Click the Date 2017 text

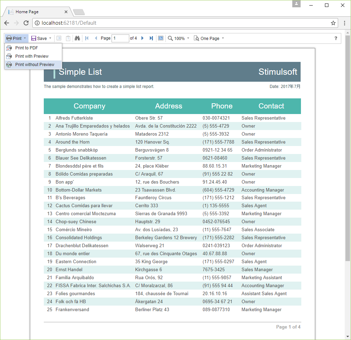tap(285, 87)
